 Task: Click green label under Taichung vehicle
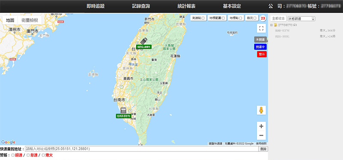(x=144, y=47)
